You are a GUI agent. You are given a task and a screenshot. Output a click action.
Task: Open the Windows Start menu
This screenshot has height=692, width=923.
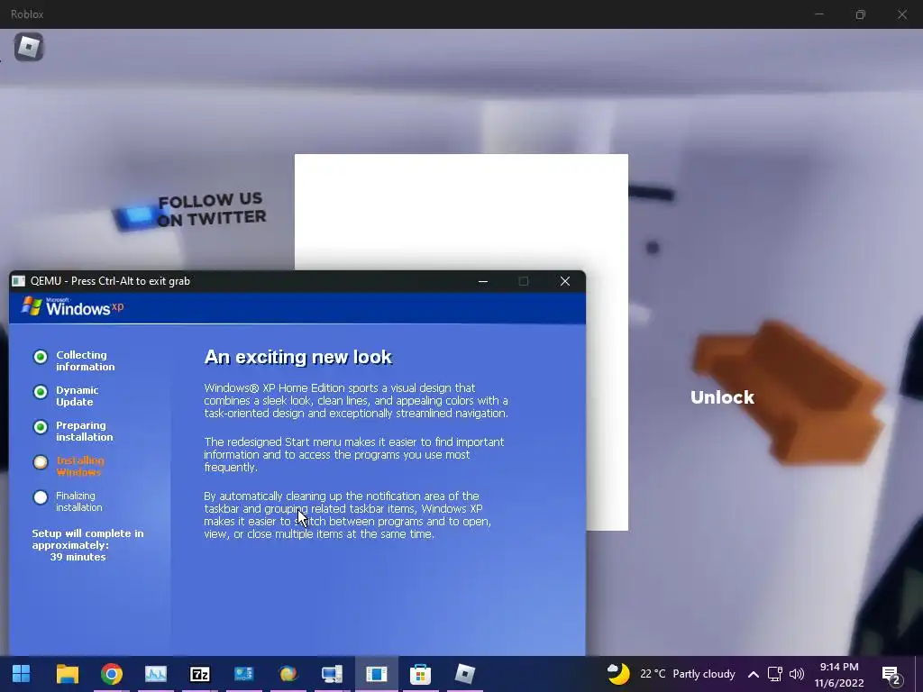click(22, 674)
